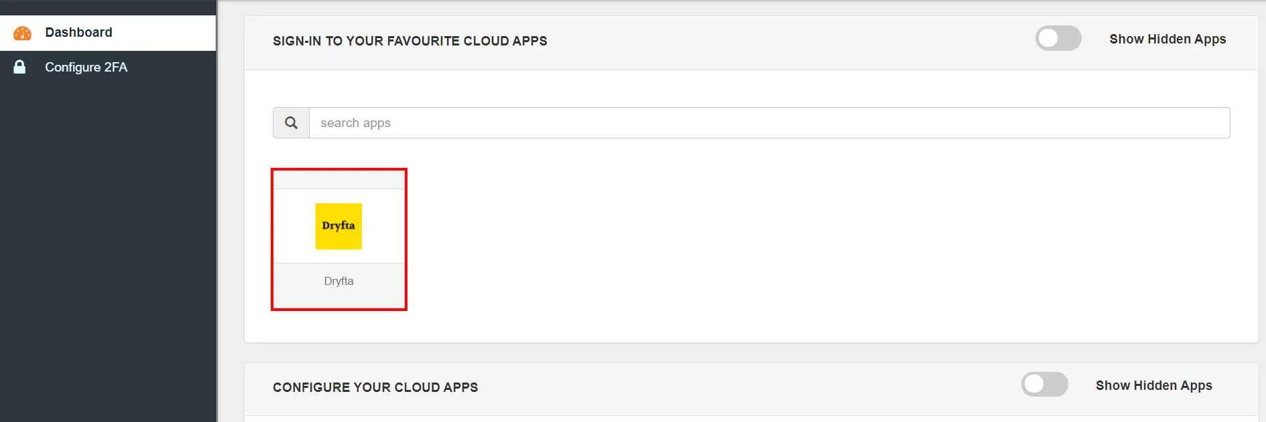Click the magnifier search icon
1266x422 pixels.
pyautogui.click(x=291, y=123)
